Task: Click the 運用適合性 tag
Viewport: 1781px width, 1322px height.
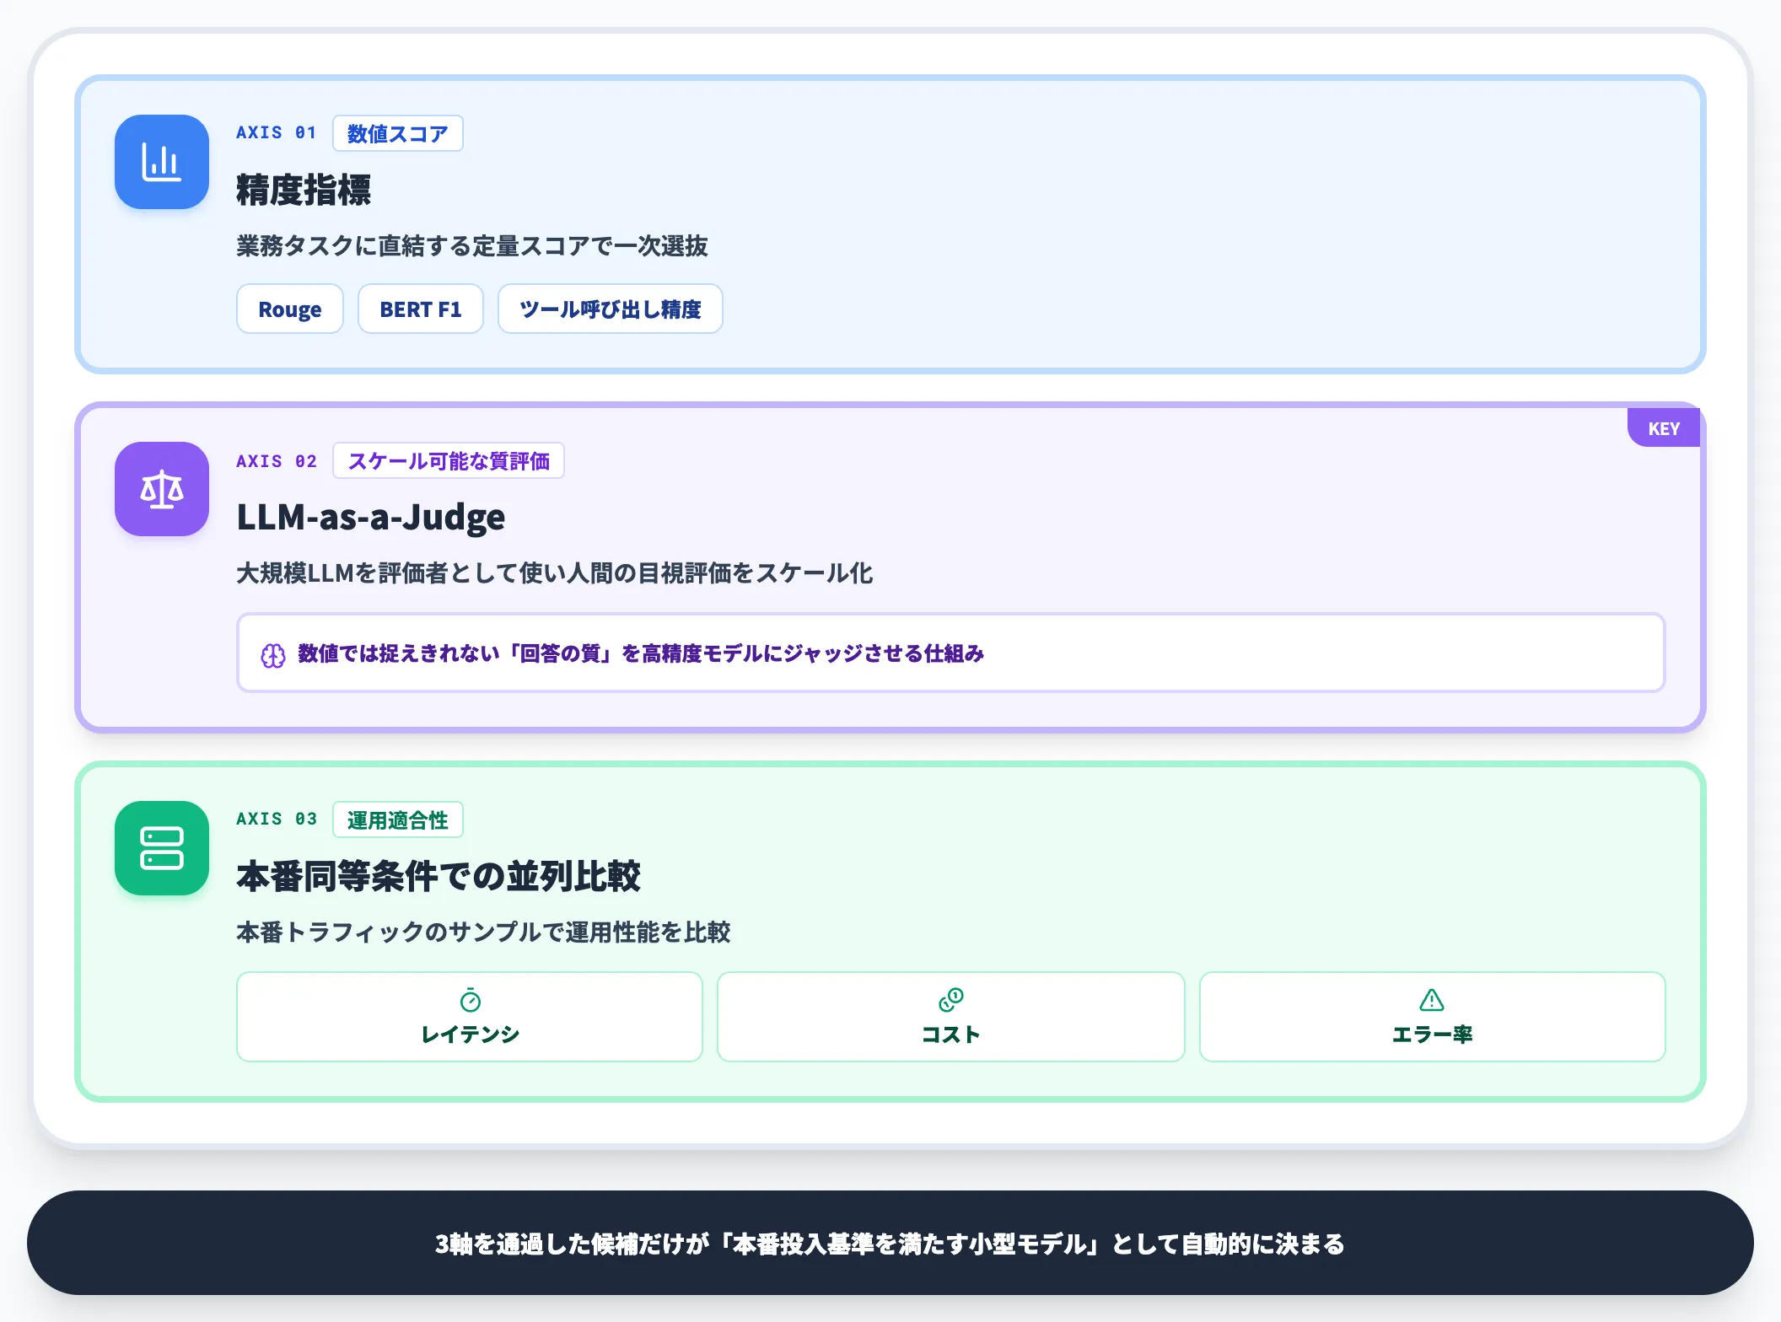Action: pyautogui.click(x=398, y=820)
